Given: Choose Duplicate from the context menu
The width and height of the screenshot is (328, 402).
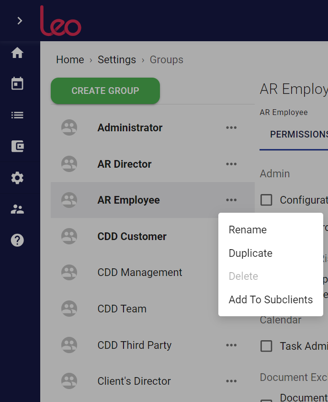Looking at the screenshot, I should [x=271, y=253].
